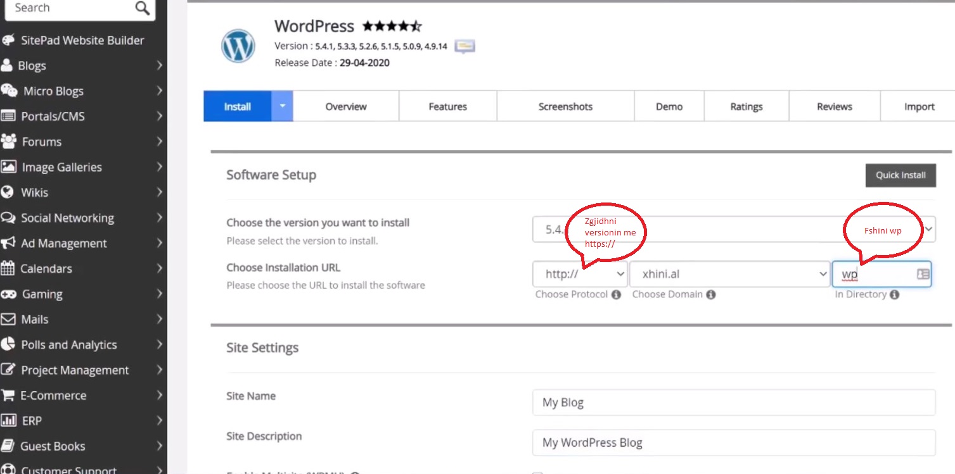The width and height of the screenshot is (955, 474).
Task: Click the ERP bar chart icon
Action: coord(8,420)
